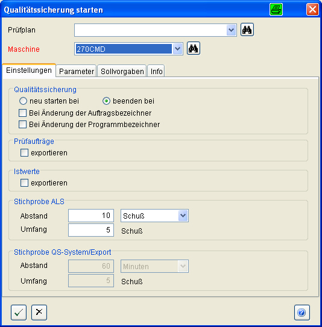
Task: Check exportieren under Prüfaufträge
Action: 25,152
